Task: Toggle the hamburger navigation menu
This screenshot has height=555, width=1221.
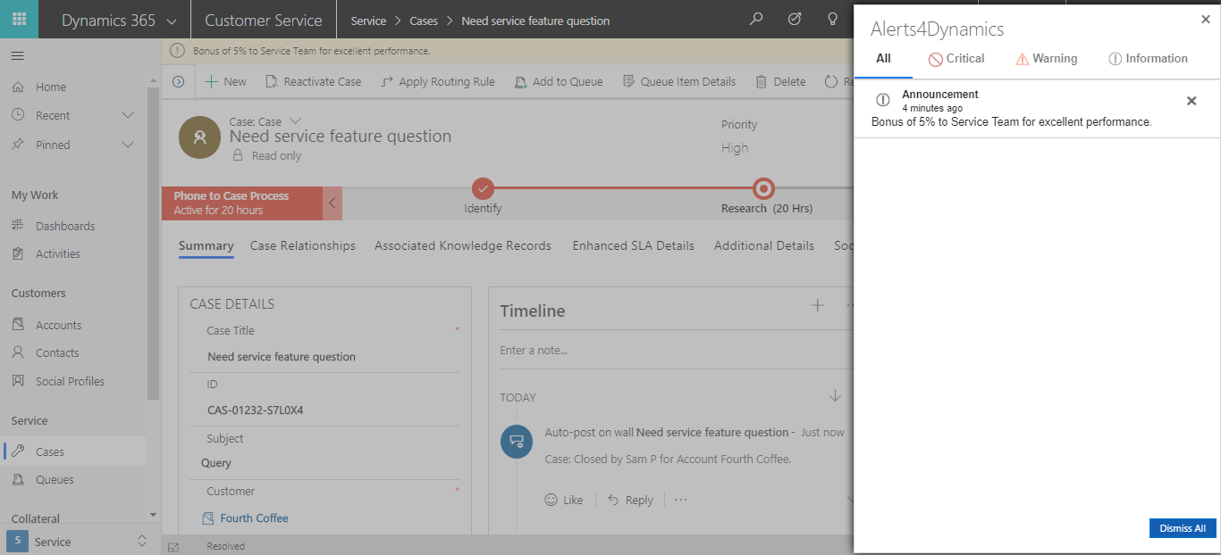Action: click(x=18, y=56)
